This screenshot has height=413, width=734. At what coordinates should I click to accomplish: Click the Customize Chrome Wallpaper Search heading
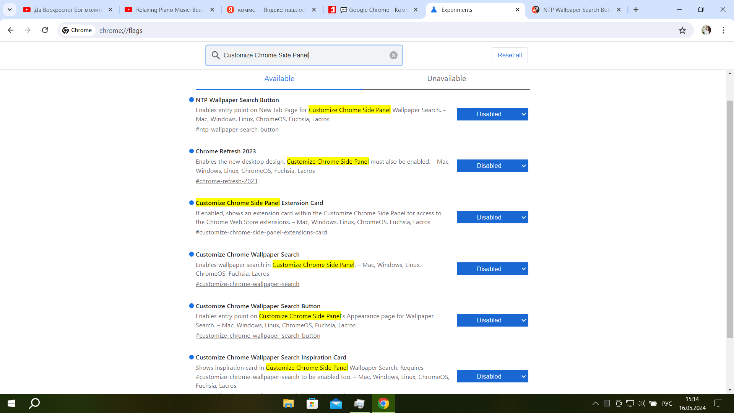247,255
